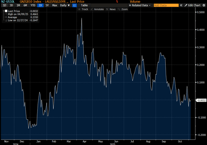Select the Max time range

[55, 6]
